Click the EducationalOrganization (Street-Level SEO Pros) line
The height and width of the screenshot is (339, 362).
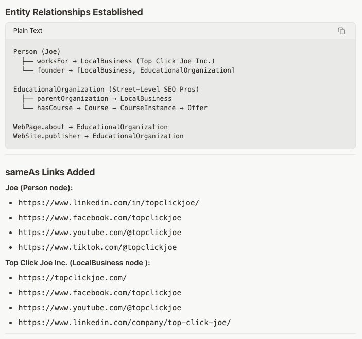[106, 89]
